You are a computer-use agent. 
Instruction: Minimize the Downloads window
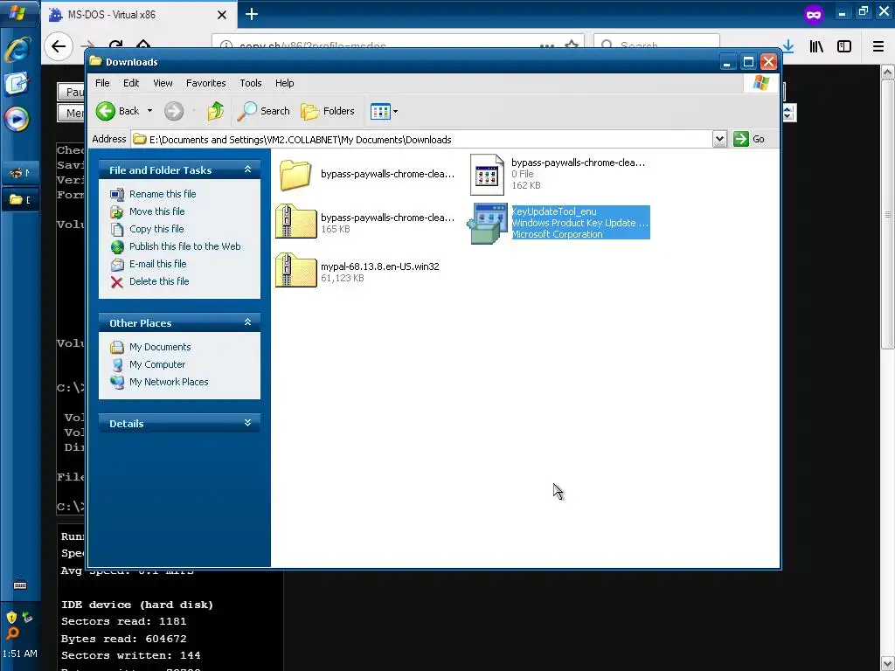pyautogui.click(x=726, y=62)
